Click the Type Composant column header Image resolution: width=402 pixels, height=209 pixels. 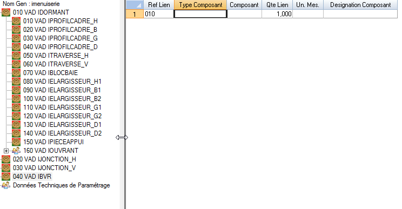point(200,5)
